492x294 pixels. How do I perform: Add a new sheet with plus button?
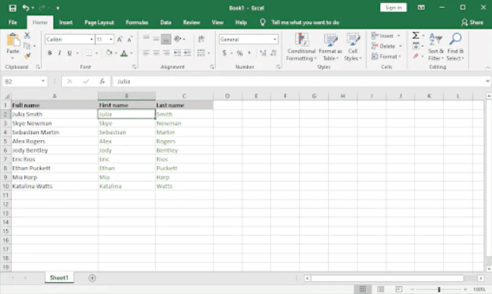click(x=92, y=278)
